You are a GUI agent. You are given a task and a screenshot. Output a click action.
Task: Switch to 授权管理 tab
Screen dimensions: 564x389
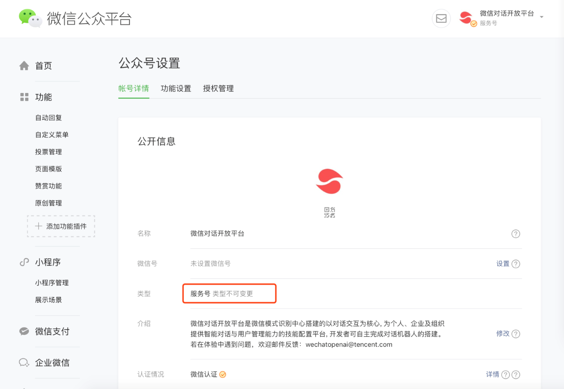point(218,89)
